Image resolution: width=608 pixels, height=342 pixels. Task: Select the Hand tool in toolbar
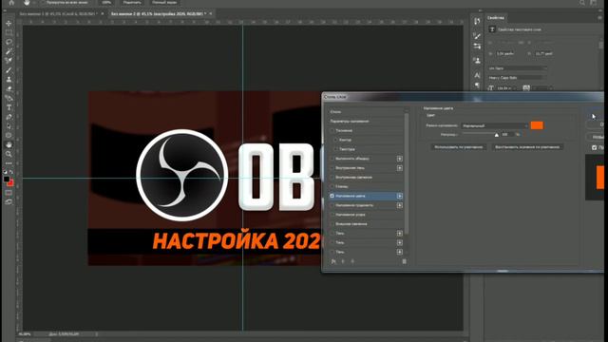[9, 144]
